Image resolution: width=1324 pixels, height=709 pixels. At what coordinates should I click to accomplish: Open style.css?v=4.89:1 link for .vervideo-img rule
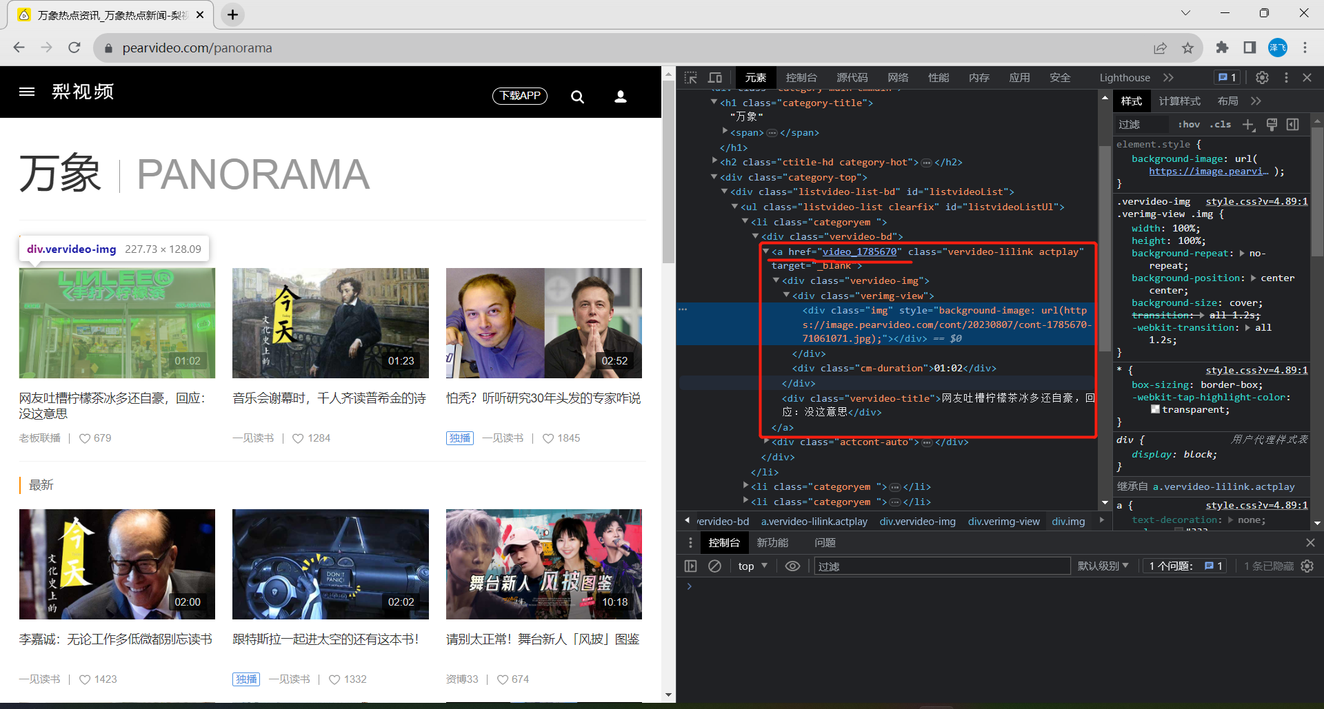pos(1256,201)
